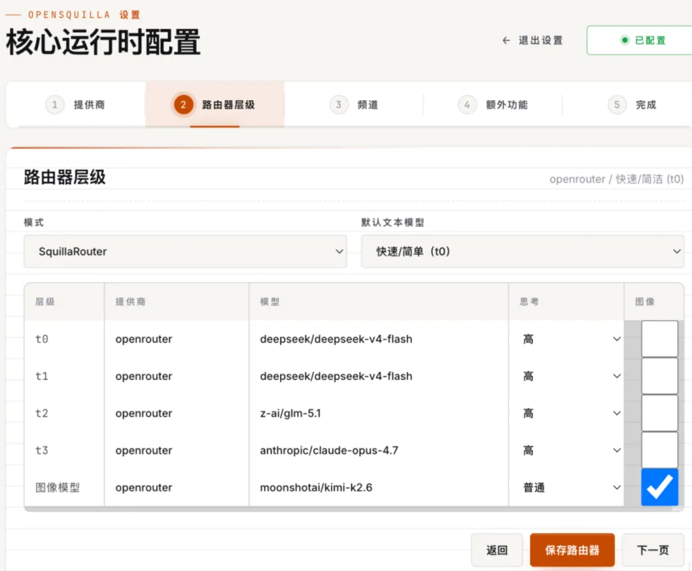This screenshot has width=692, height=571.
Task: Click the 保存路由器 button
Action: point(572,550)
